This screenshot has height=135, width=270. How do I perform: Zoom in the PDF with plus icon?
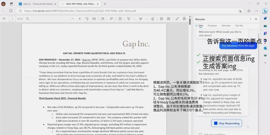click(x=79, y=19)
